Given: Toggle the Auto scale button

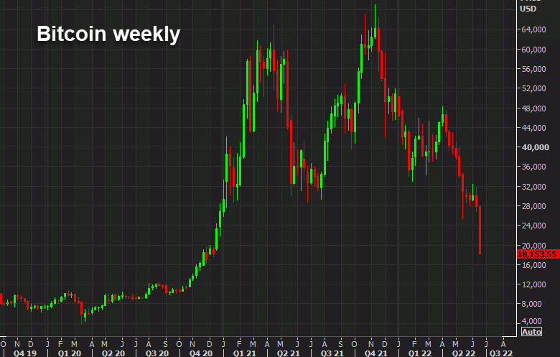Looking at the screenshot, I should [x=531, y=332].
